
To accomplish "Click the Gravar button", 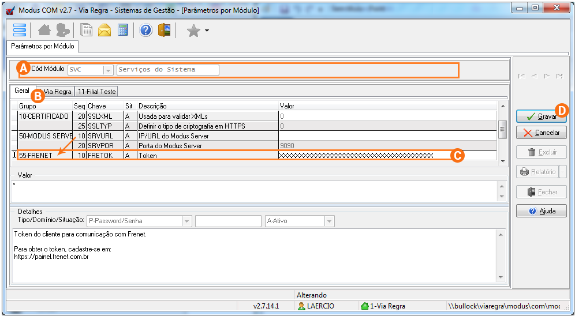I will pyautogui.click(x=541, y=116).
